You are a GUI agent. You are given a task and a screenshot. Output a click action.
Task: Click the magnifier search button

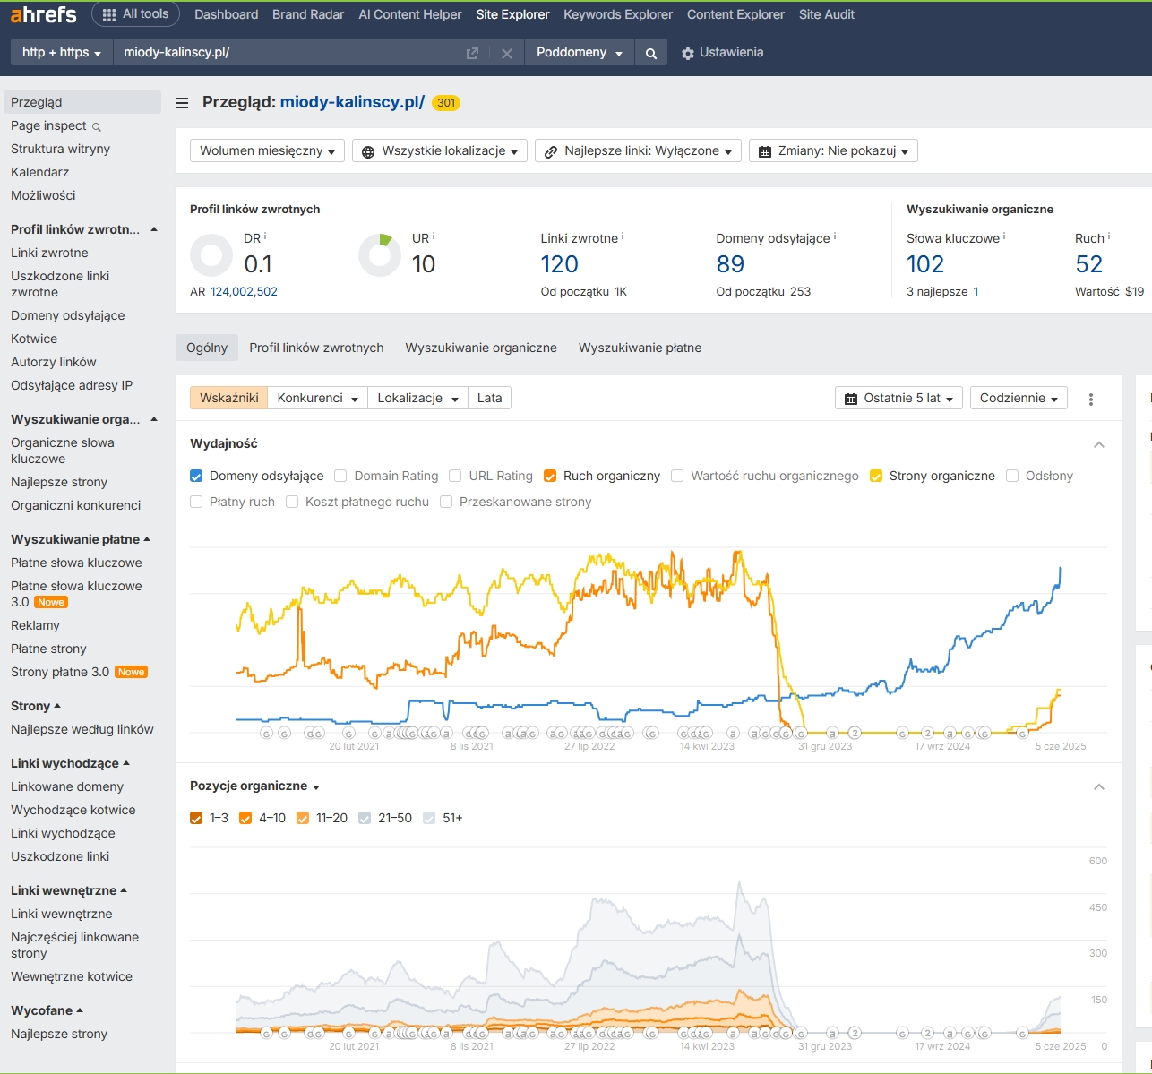click(651, 53)
